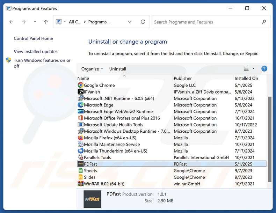Select the Google Chrome row name
Viewport: 276px width, 213px height.
[99, 85]
